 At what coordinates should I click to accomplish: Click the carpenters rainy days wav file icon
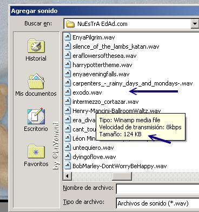click(68, 83)
